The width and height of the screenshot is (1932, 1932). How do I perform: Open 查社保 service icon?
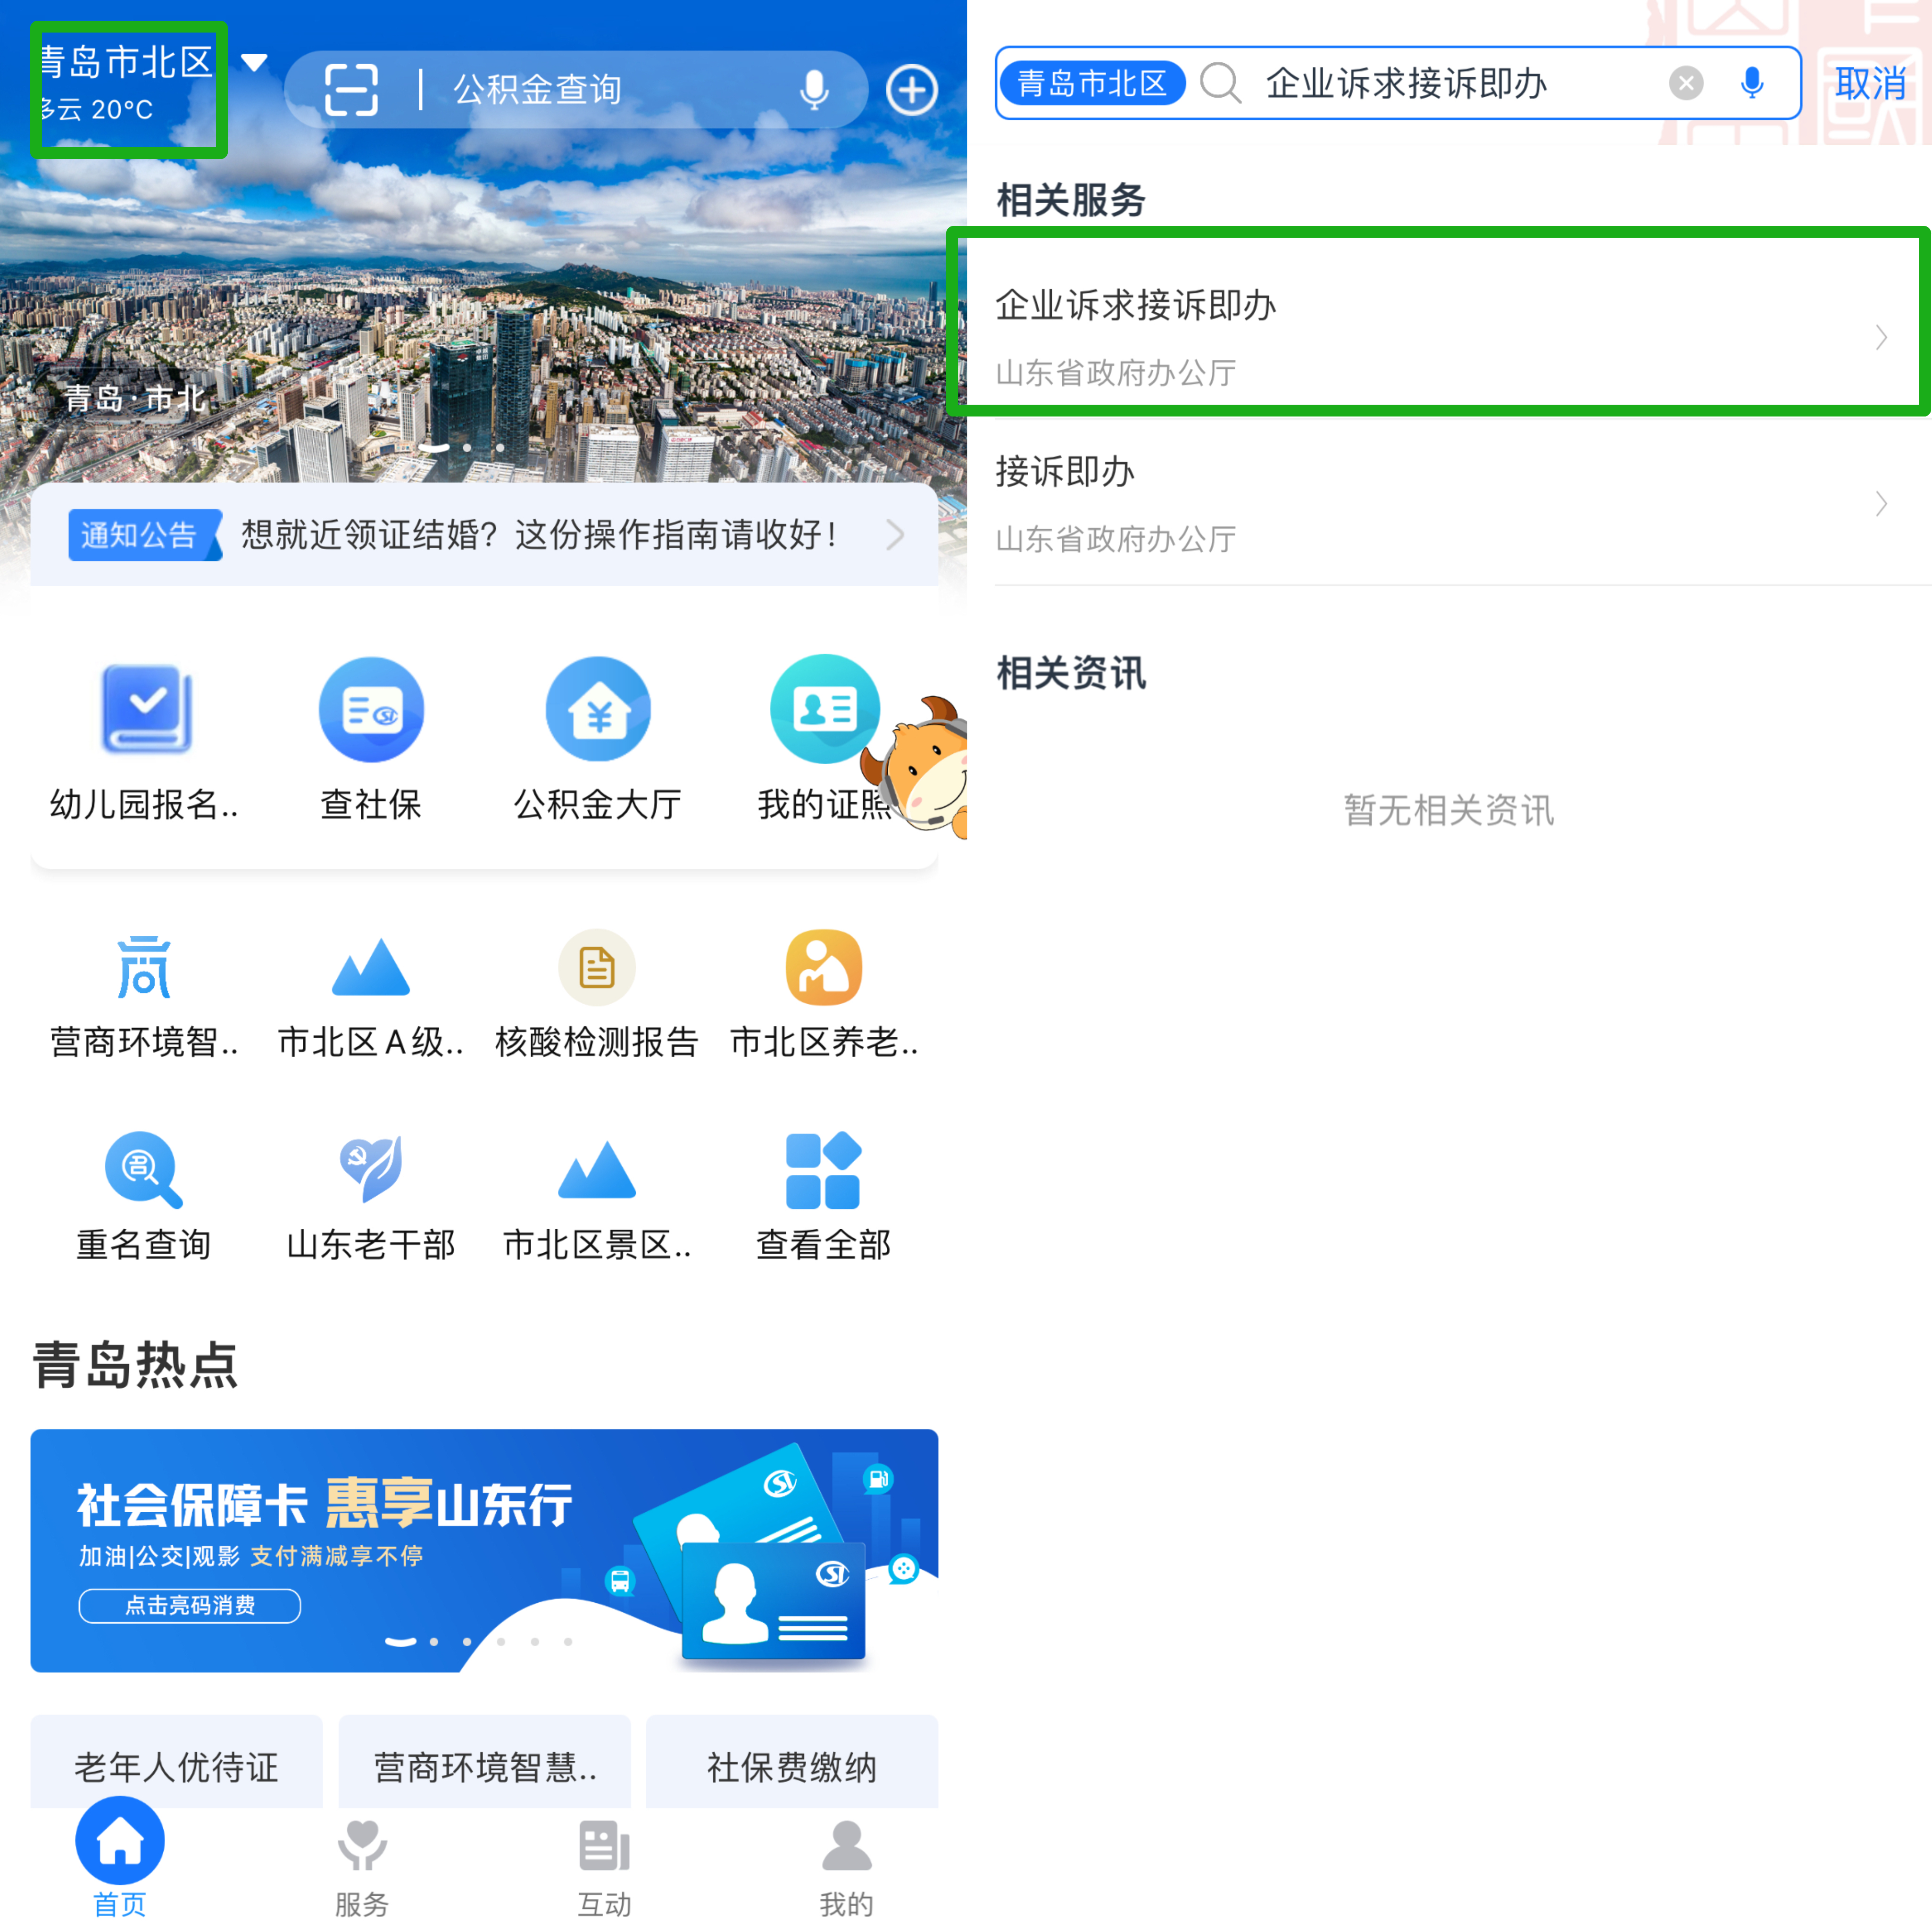371,710
